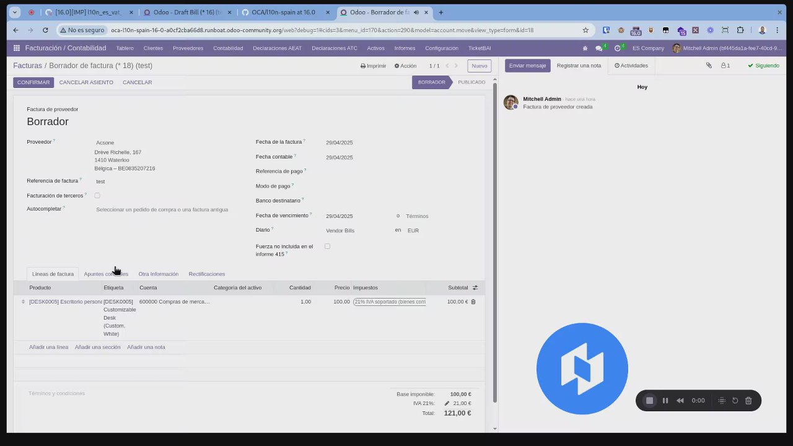Open the TicketBAI menu
The width and height of the screenshot is (793, 446).
pyautogui.click(x=480, y=48)
